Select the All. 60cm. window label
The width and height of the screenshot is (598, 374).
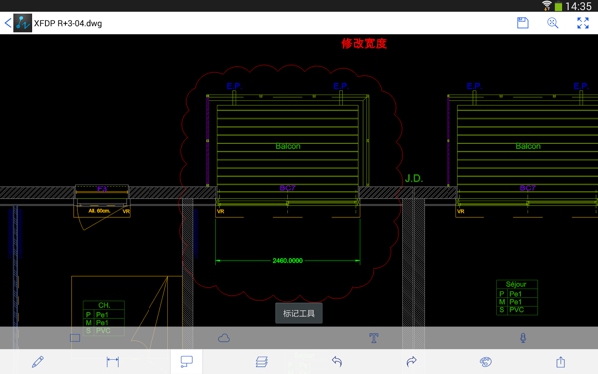99,211
